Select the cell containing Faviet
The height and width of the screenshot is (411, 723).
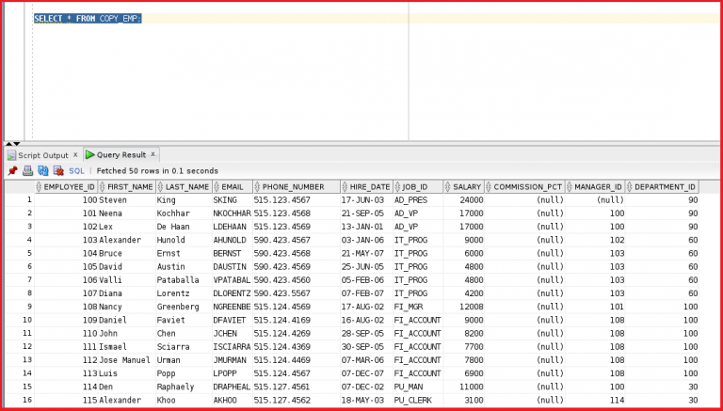coord(184,320)
